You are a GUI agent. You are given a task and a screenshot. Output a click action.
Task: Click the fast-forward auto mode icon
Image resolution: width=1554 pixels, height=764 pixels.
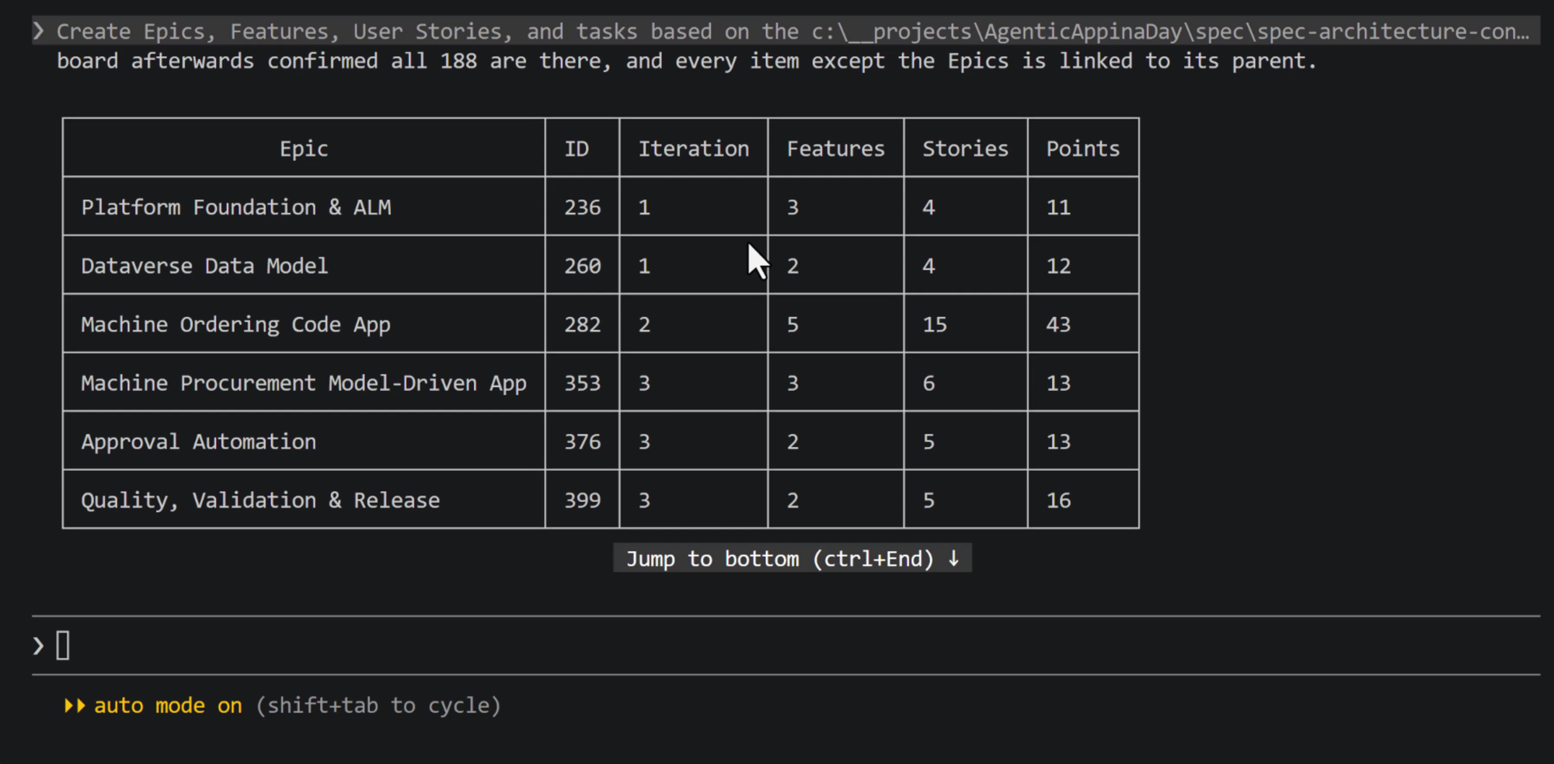pos(75,706)
